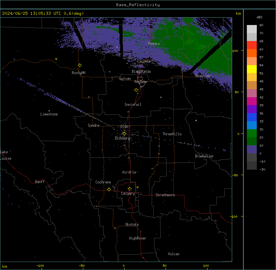Screen dimensions: 276x270
Task: Click the Innisfail city label
Action: pyautogui.click(x=133, y=105)
